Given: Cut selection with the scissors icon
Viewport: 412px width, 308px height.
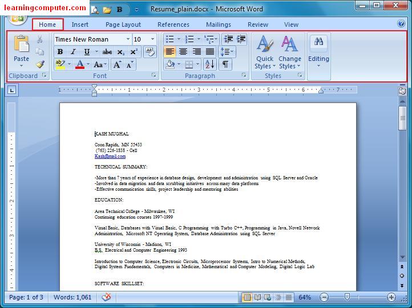Looking at the screenshot, I should pos(40,39).
